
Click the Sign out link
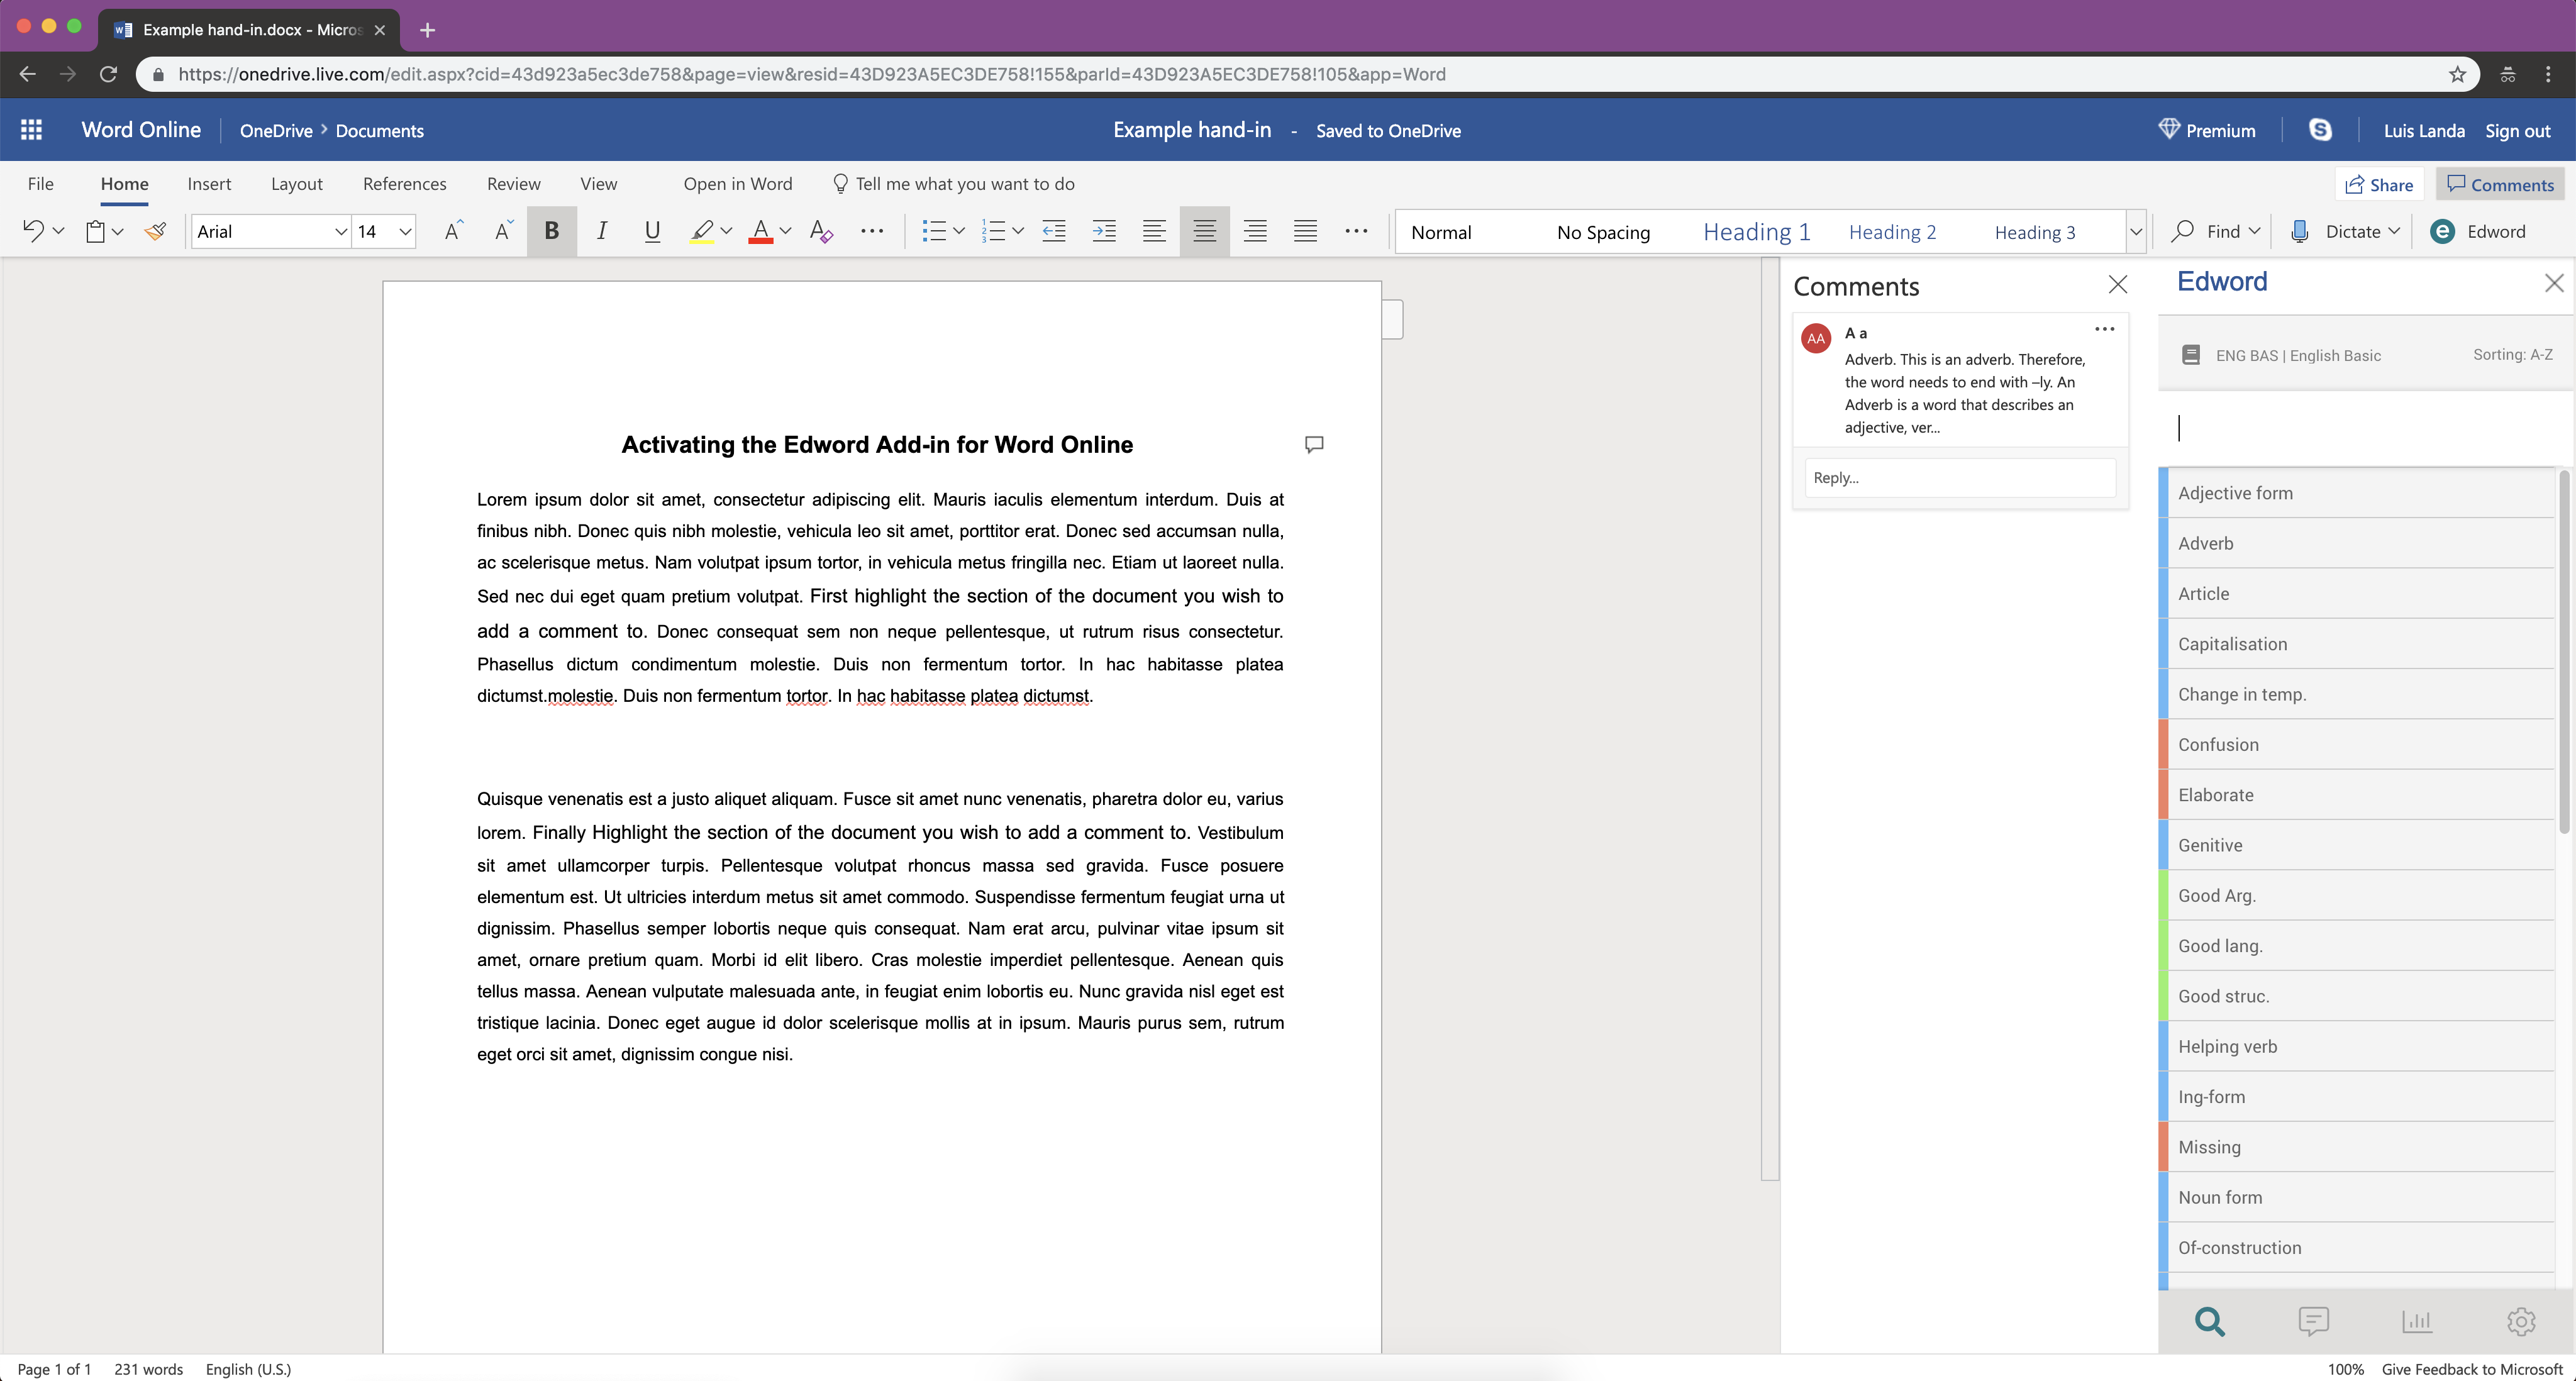pos(2517,130)
